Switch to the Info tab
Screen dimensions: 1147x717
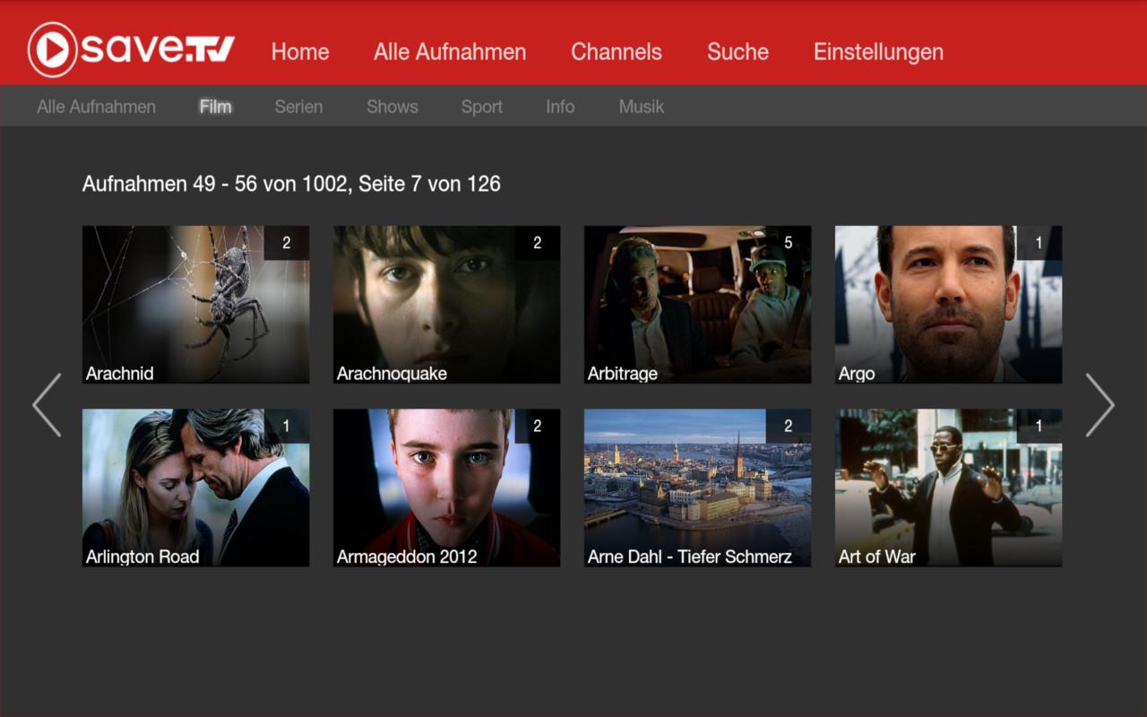560,107
